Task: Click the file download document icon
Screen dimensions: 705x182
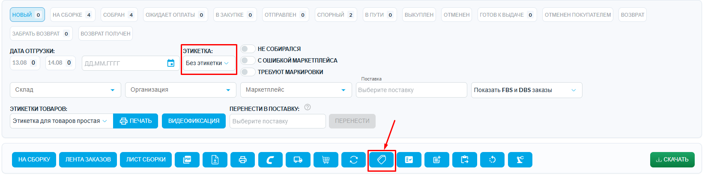Action: click(215, 160)
